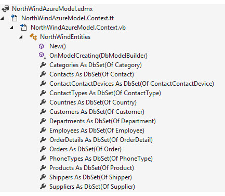Select the ContactContactDevices DbSet property
The image size is (225, 196).
pos(131,84)
